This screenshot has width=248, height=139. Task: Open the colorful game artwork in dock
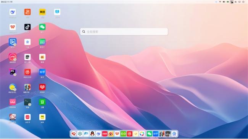click(x=162, y=134)
